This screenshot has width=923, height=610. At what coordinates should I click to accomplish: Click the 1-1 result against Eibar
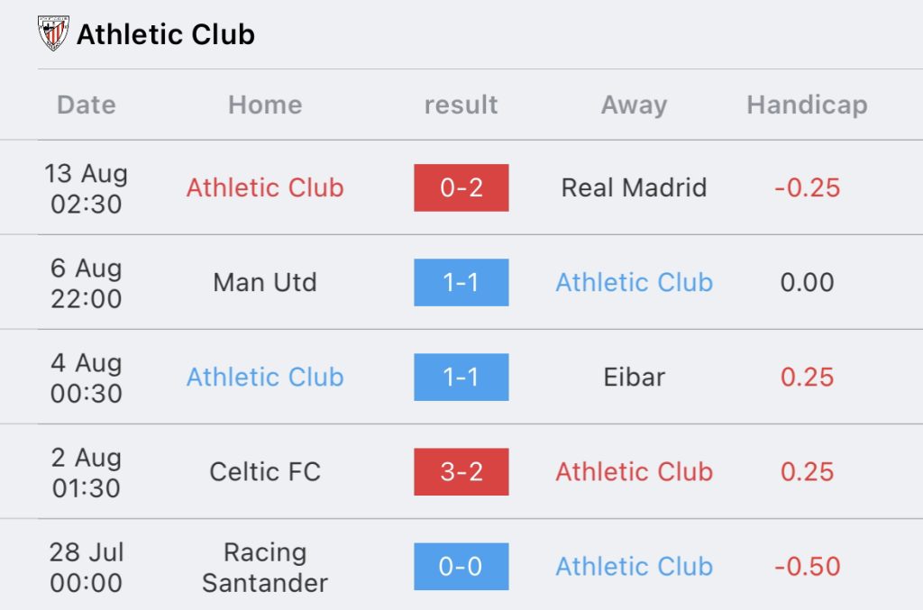[x=461, y=377]
